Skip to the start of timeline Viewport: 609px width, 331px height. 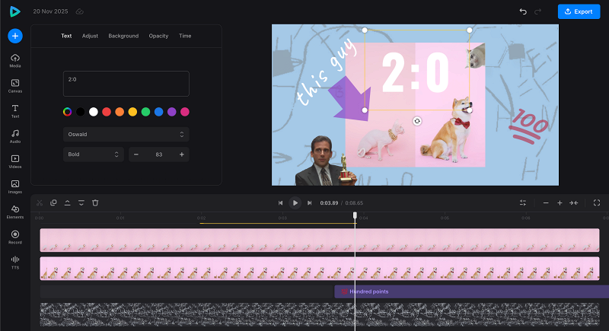tap(280, 203)
